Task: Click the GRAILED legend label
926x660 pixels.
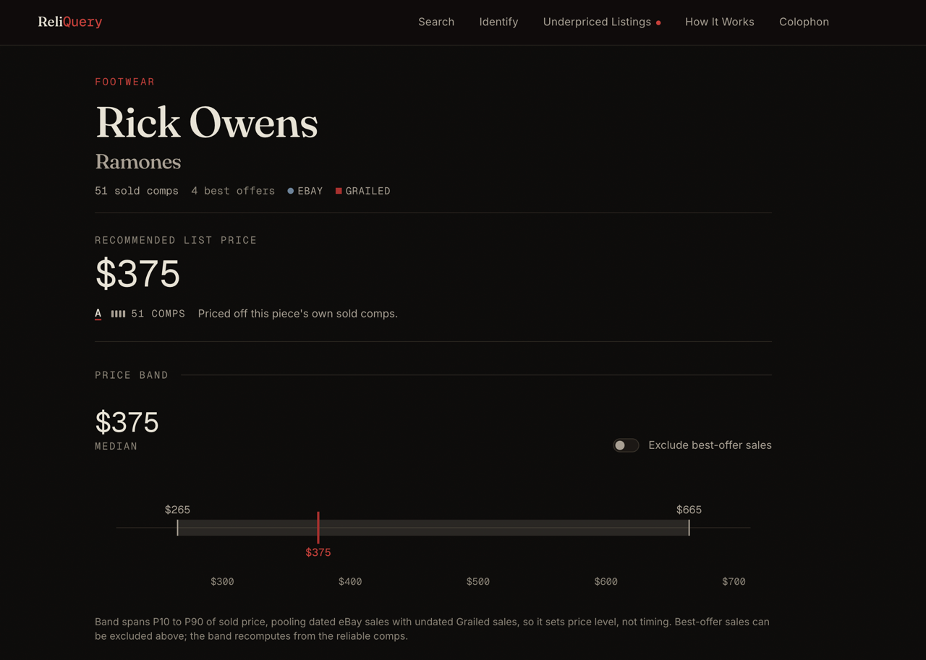Action: point(368,191)
